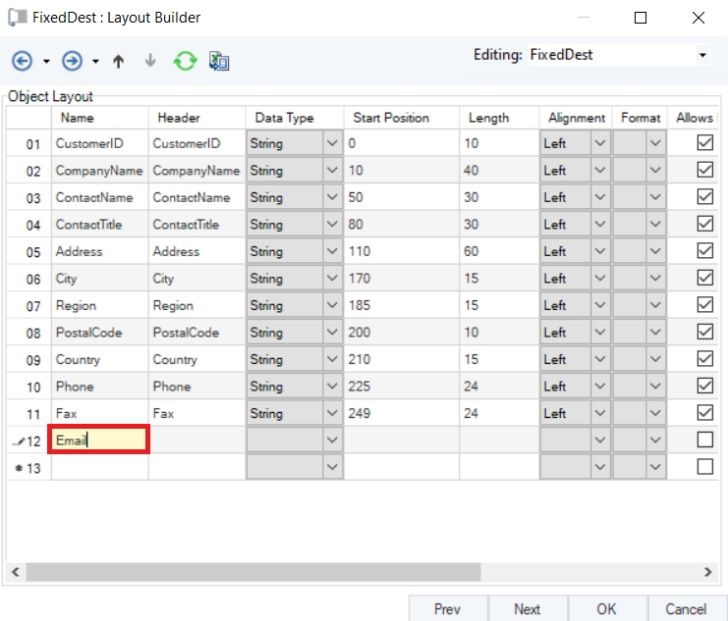Enable Allows checkbox for row 12
The width and height of the screenshot is (728, 621).
pos(704,440)
